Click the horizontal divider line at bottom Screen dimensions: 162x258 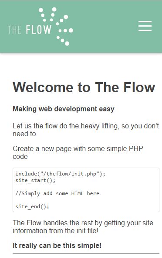86,254
